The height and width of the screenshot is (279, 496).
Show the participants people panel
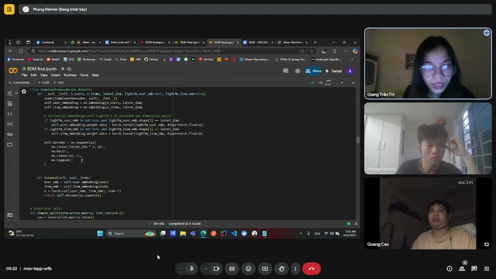click(462, 269)
